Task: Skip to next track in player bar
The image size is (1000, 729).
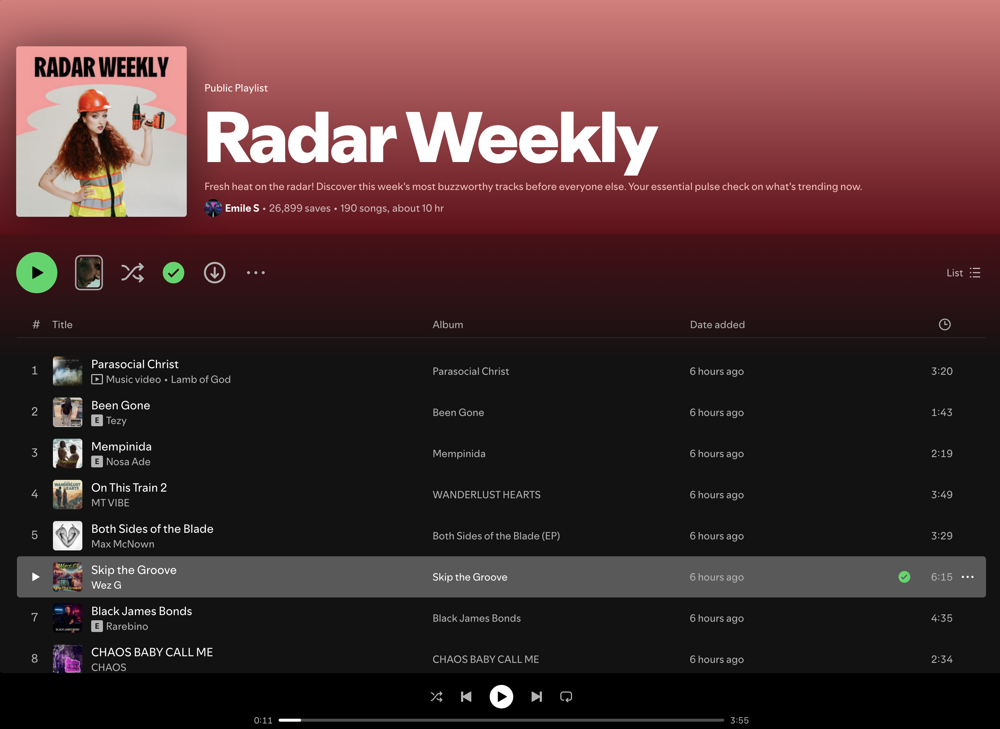Action: [536, 697]
